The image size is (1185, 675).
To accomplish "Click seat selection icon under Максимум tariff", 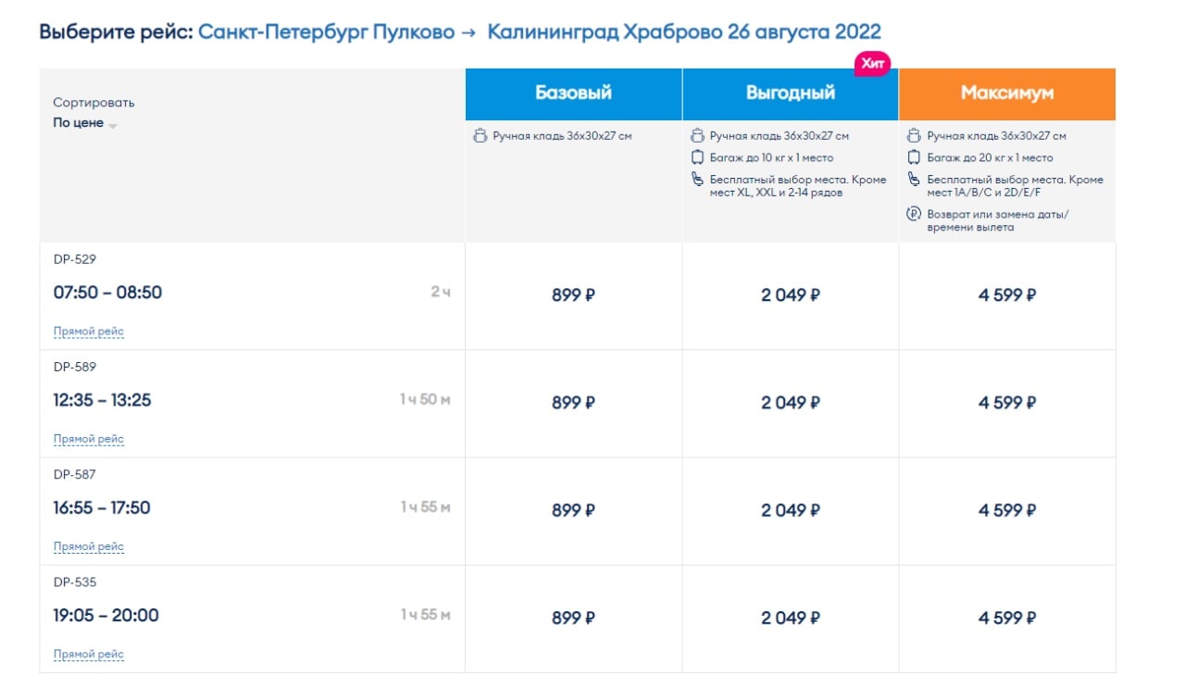I will [x=915, y=180].
